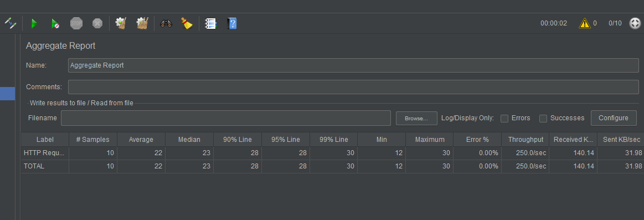Enable the Errors checkbox
644x220 pixels.
[505, 119]
